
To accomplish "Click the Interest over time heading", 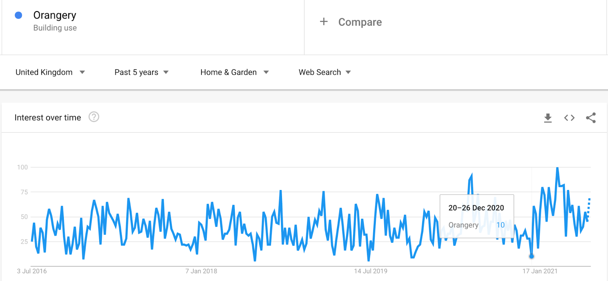I will [x=48, y=118].
